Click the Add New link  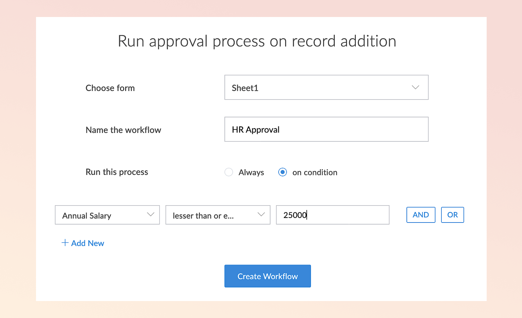(x=87, y=243)
